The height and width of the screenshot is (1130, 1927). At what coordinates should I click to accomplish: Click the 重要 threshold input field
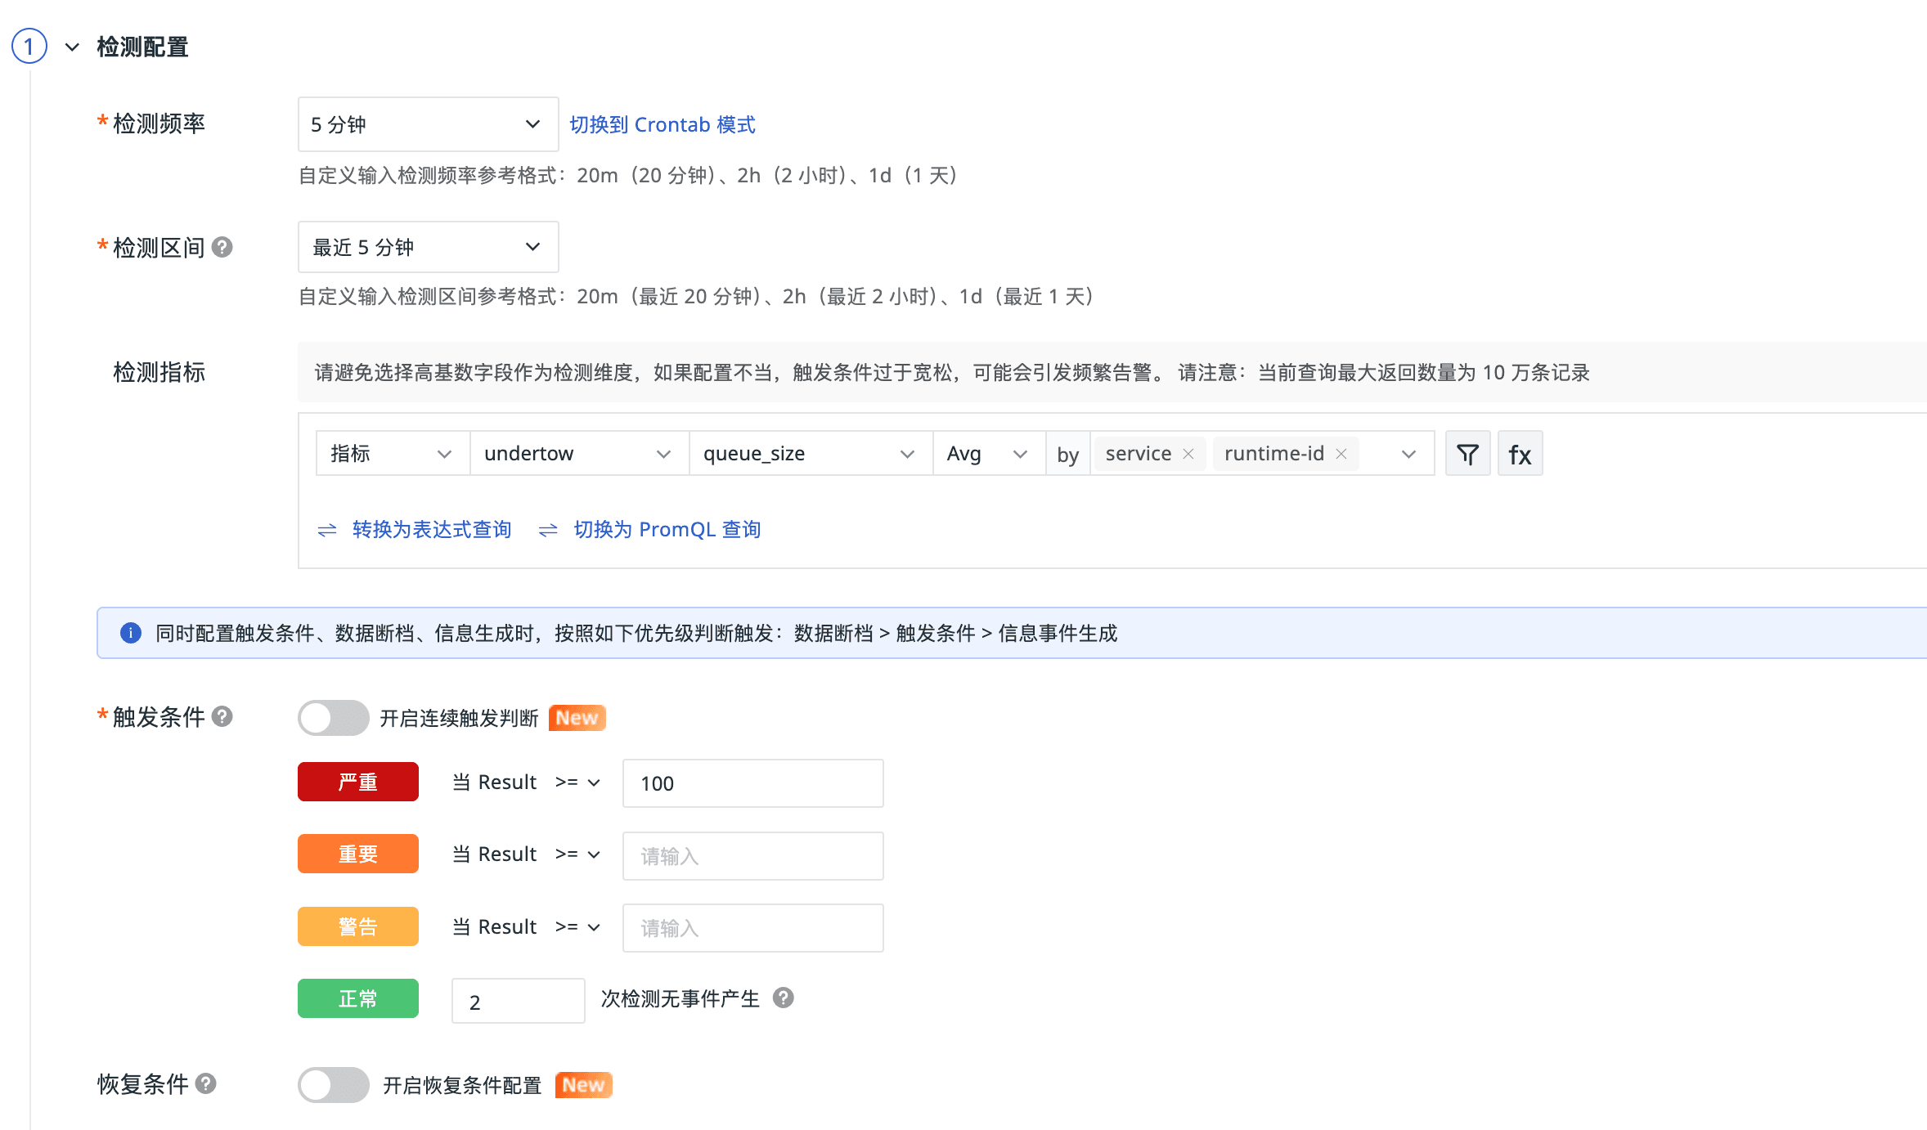pos(752,856)
